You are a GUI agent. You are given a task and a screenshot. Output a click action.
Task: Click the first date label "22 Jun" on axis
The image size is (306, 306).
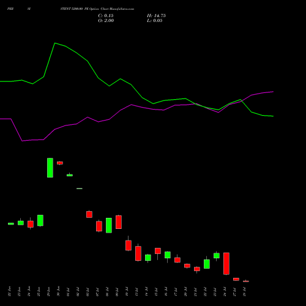9,291
